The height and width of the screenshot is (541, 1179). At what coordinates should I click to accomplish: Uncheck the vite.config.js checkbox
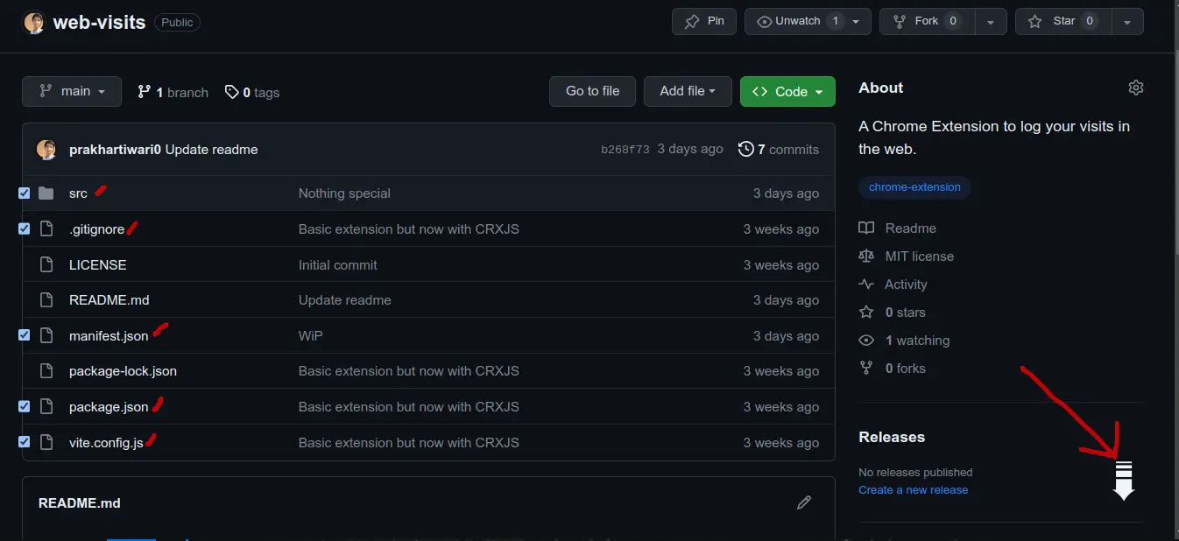24,441
